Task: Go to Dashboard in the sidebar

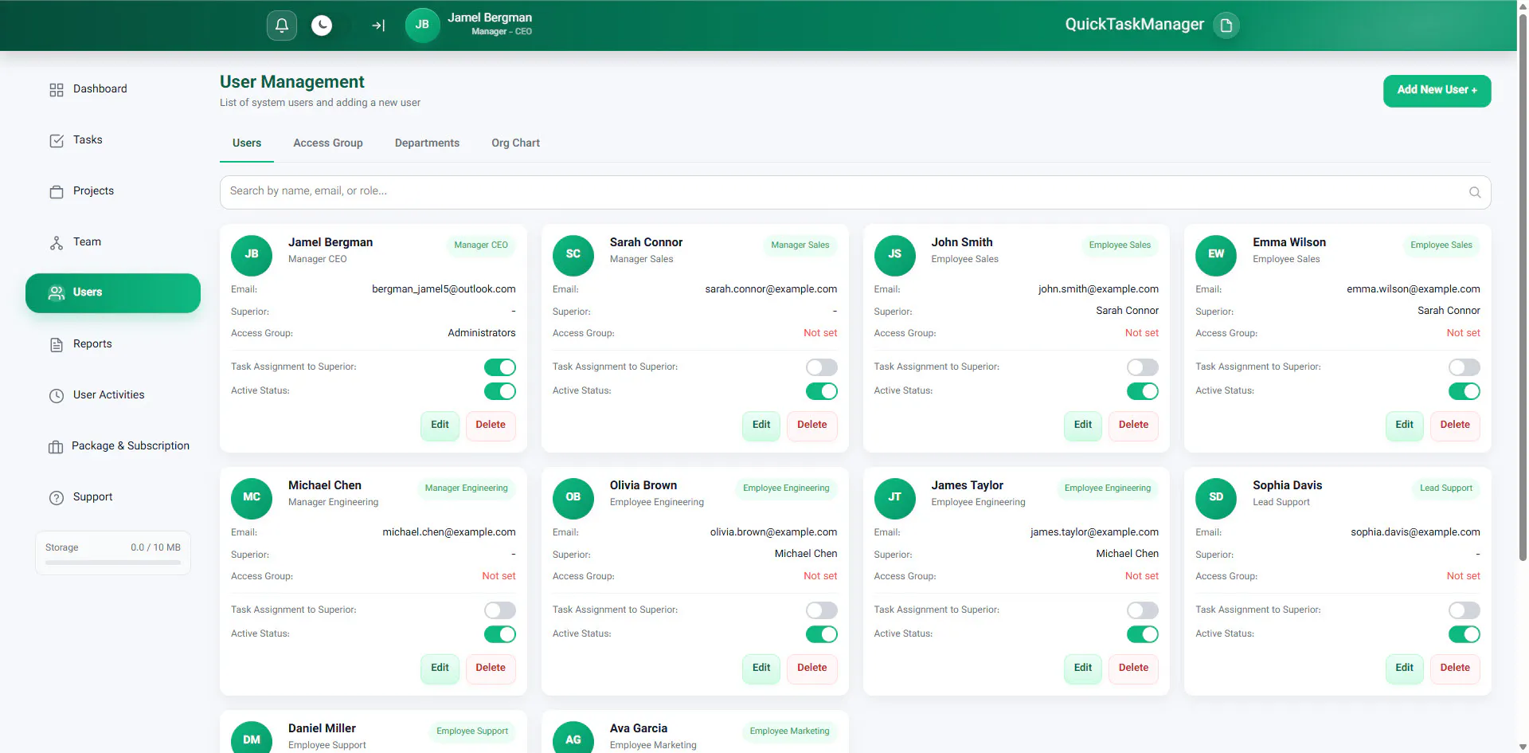Action: coord(113,89)
